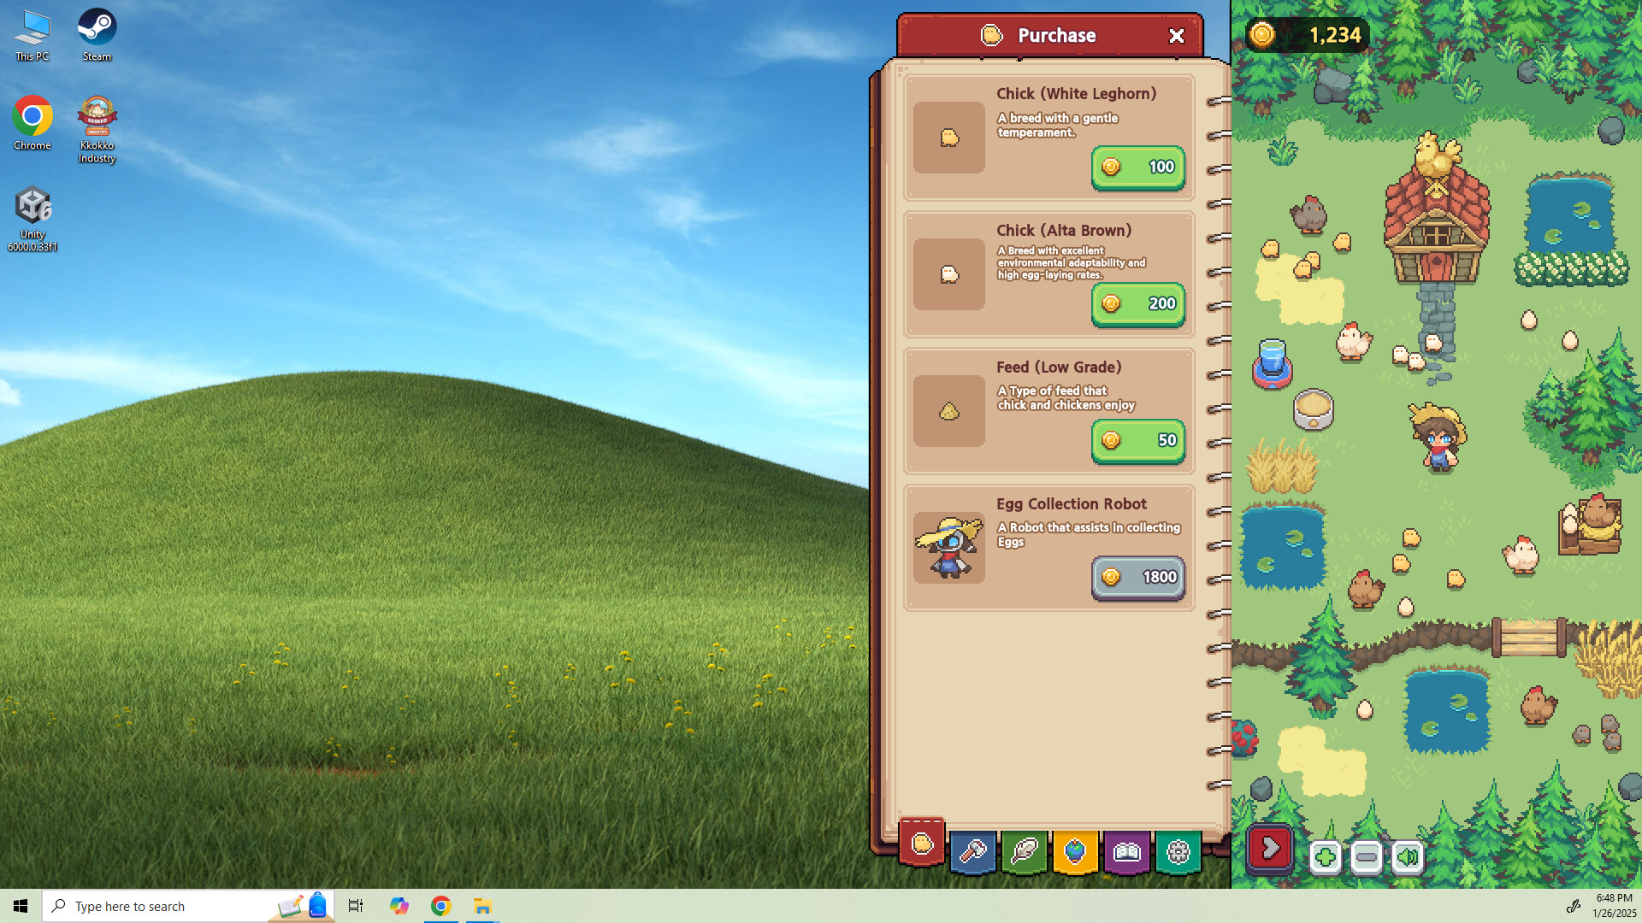Open Kkokko Industry desktop shortcut
1642x923 pixels.
click(x=97, y=130)
